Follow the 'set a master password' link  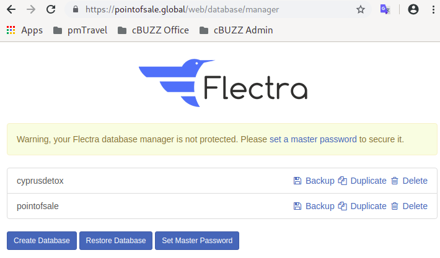click(313, 139)
